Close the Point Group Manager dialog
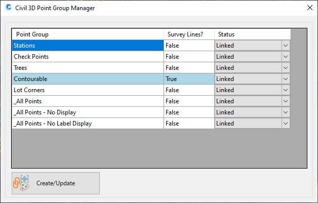The height and width of the screenshot is (203, 318). (x=310, y=8)
